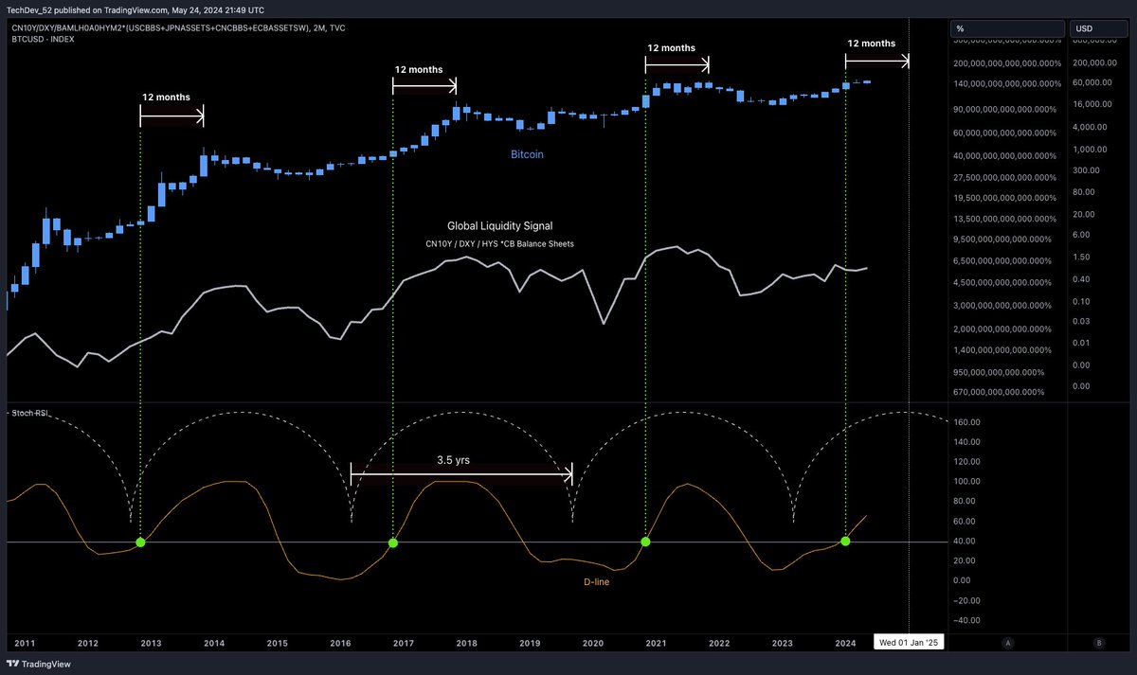This screenshot has height=675, width=1137.
Task: Click the USD currency scale box
Action: tap(1099, 29)
